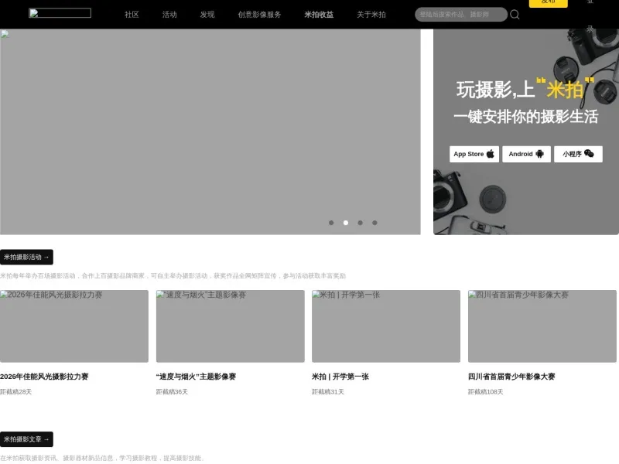Open the 米拍摄影文章 section link
The image size is (619, 464).
[x=26, y=439]
